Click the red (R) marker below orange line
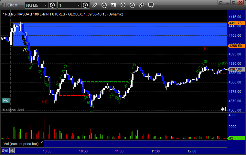 [205, 49]
